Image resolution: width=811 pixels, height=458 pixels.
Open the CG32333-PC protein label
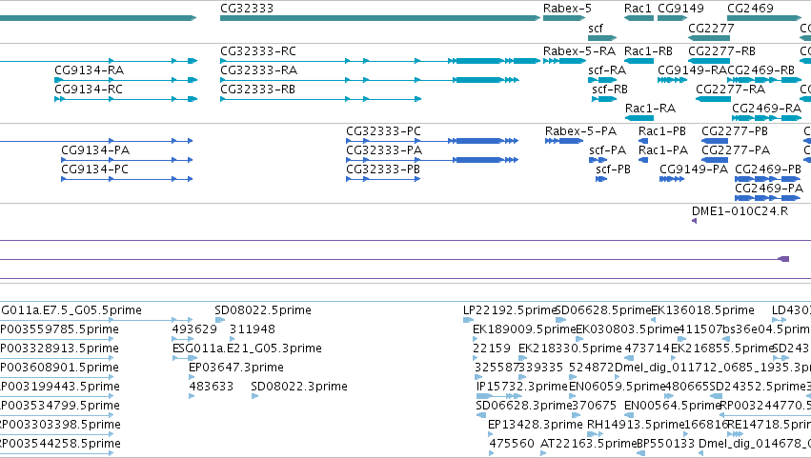click(x=383, y=131)
